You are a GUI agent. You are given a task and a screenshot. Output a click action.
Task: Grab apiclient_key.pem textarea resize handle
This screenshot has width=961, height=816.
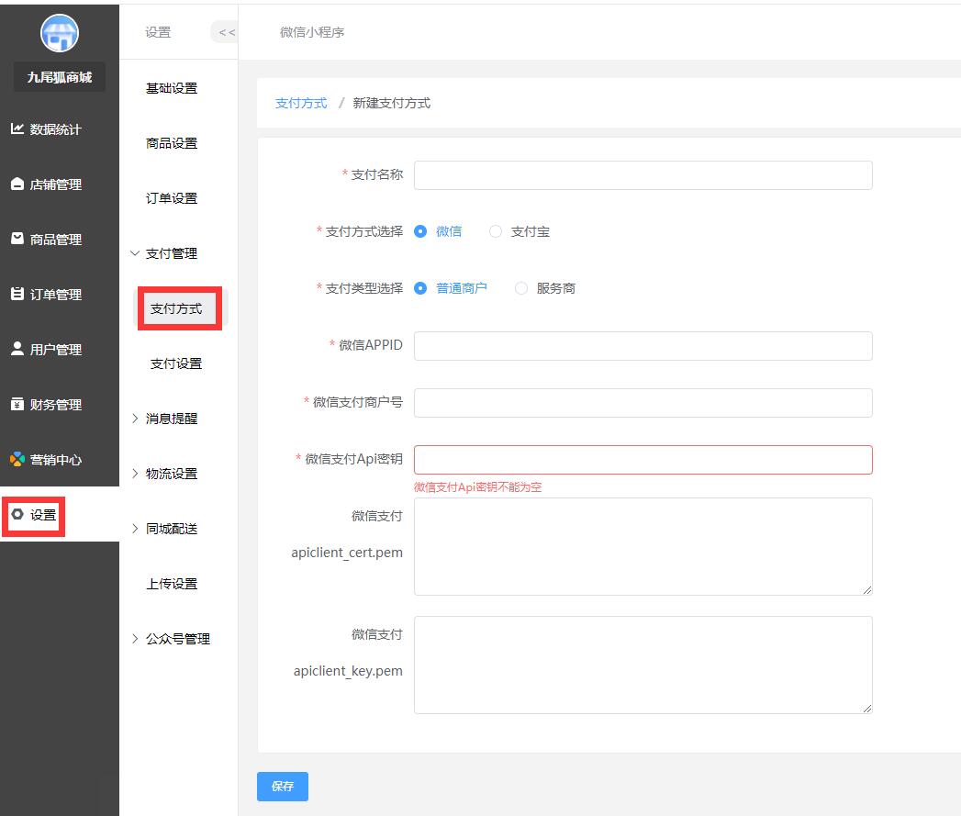click(x=867, y=709)
